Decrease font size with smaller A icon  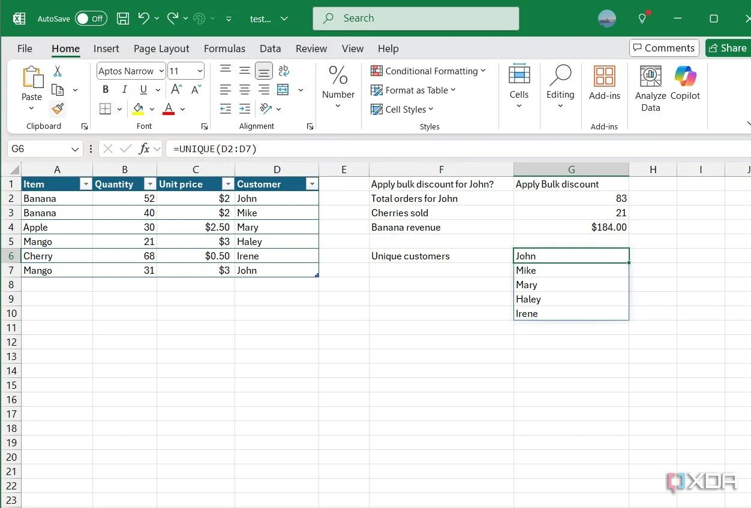pyautogui.click(x=196, y=90)
